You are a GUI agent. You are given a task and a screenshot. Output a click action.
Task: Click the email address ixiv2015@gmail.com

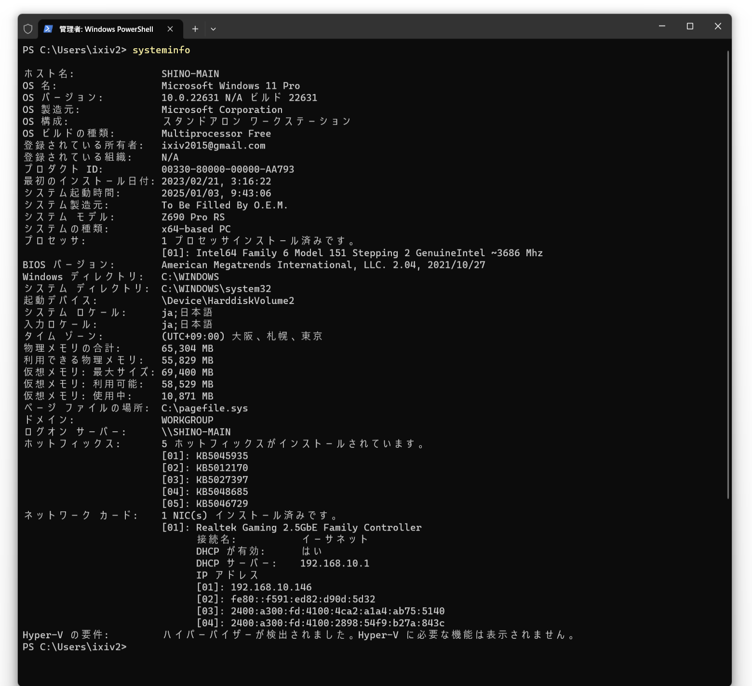(213, 145)
